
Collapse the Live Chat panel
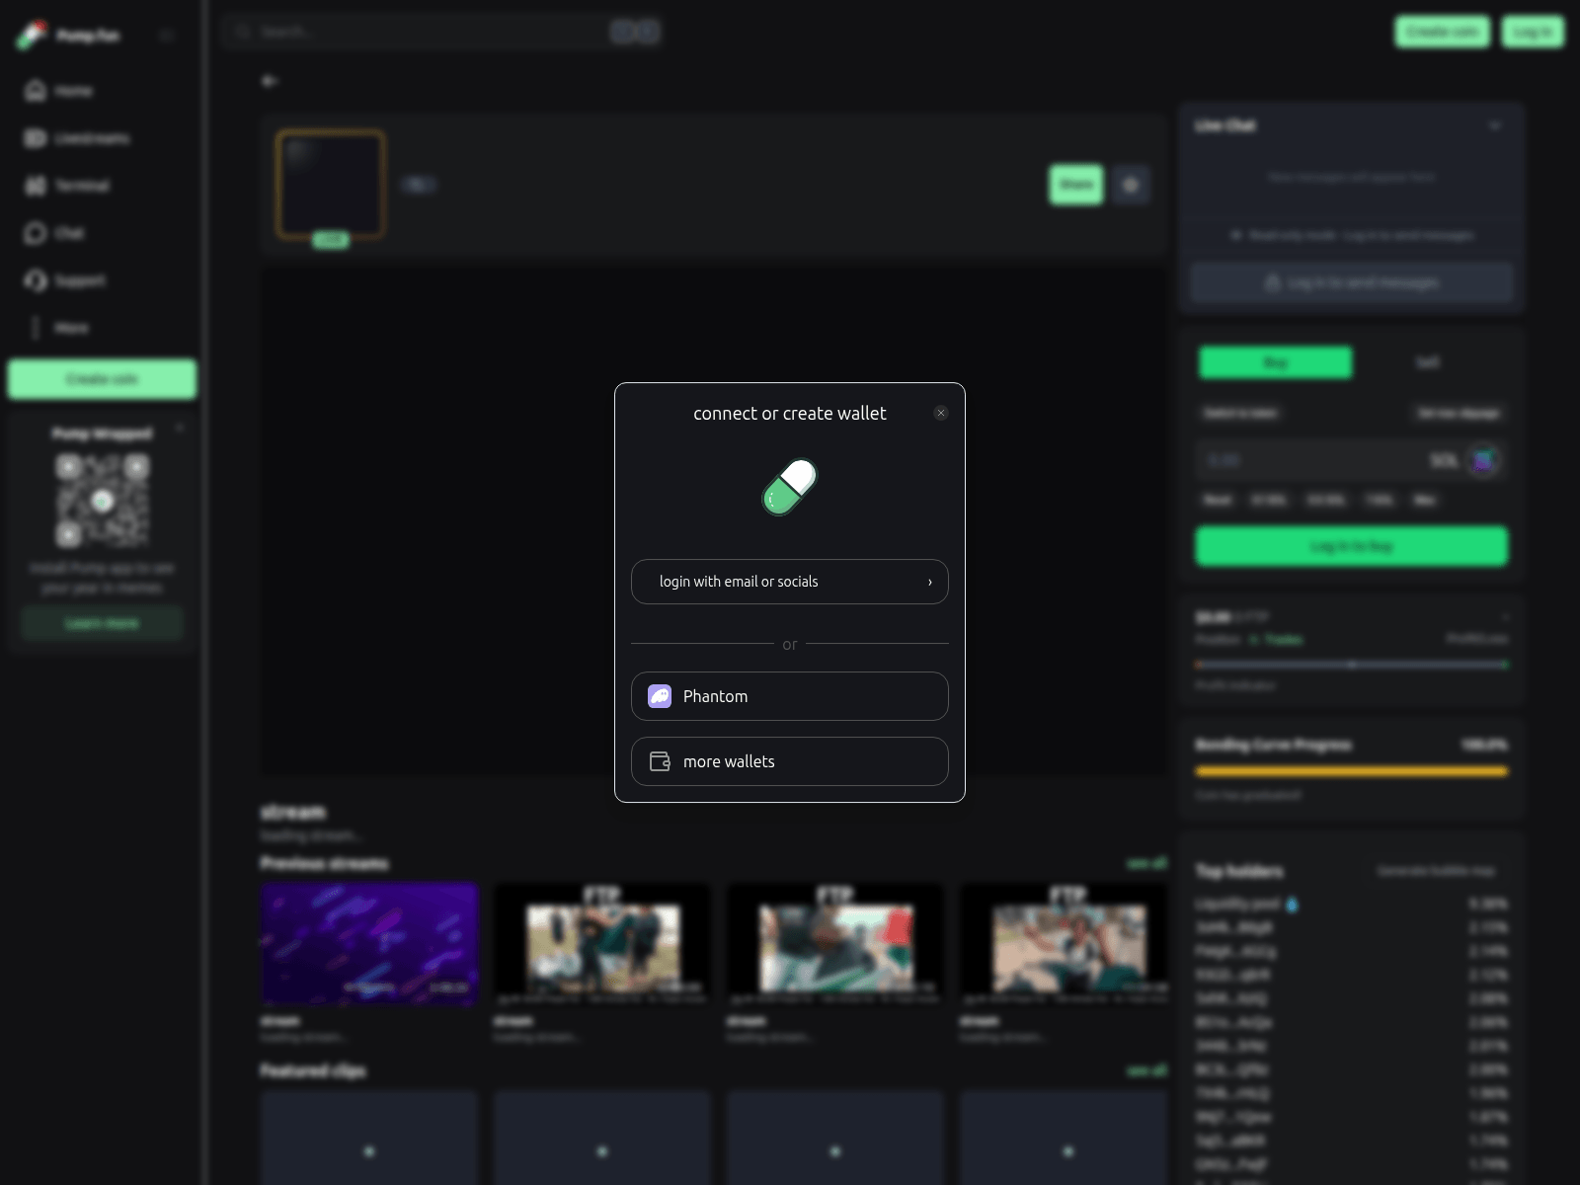click(1494, 125)
